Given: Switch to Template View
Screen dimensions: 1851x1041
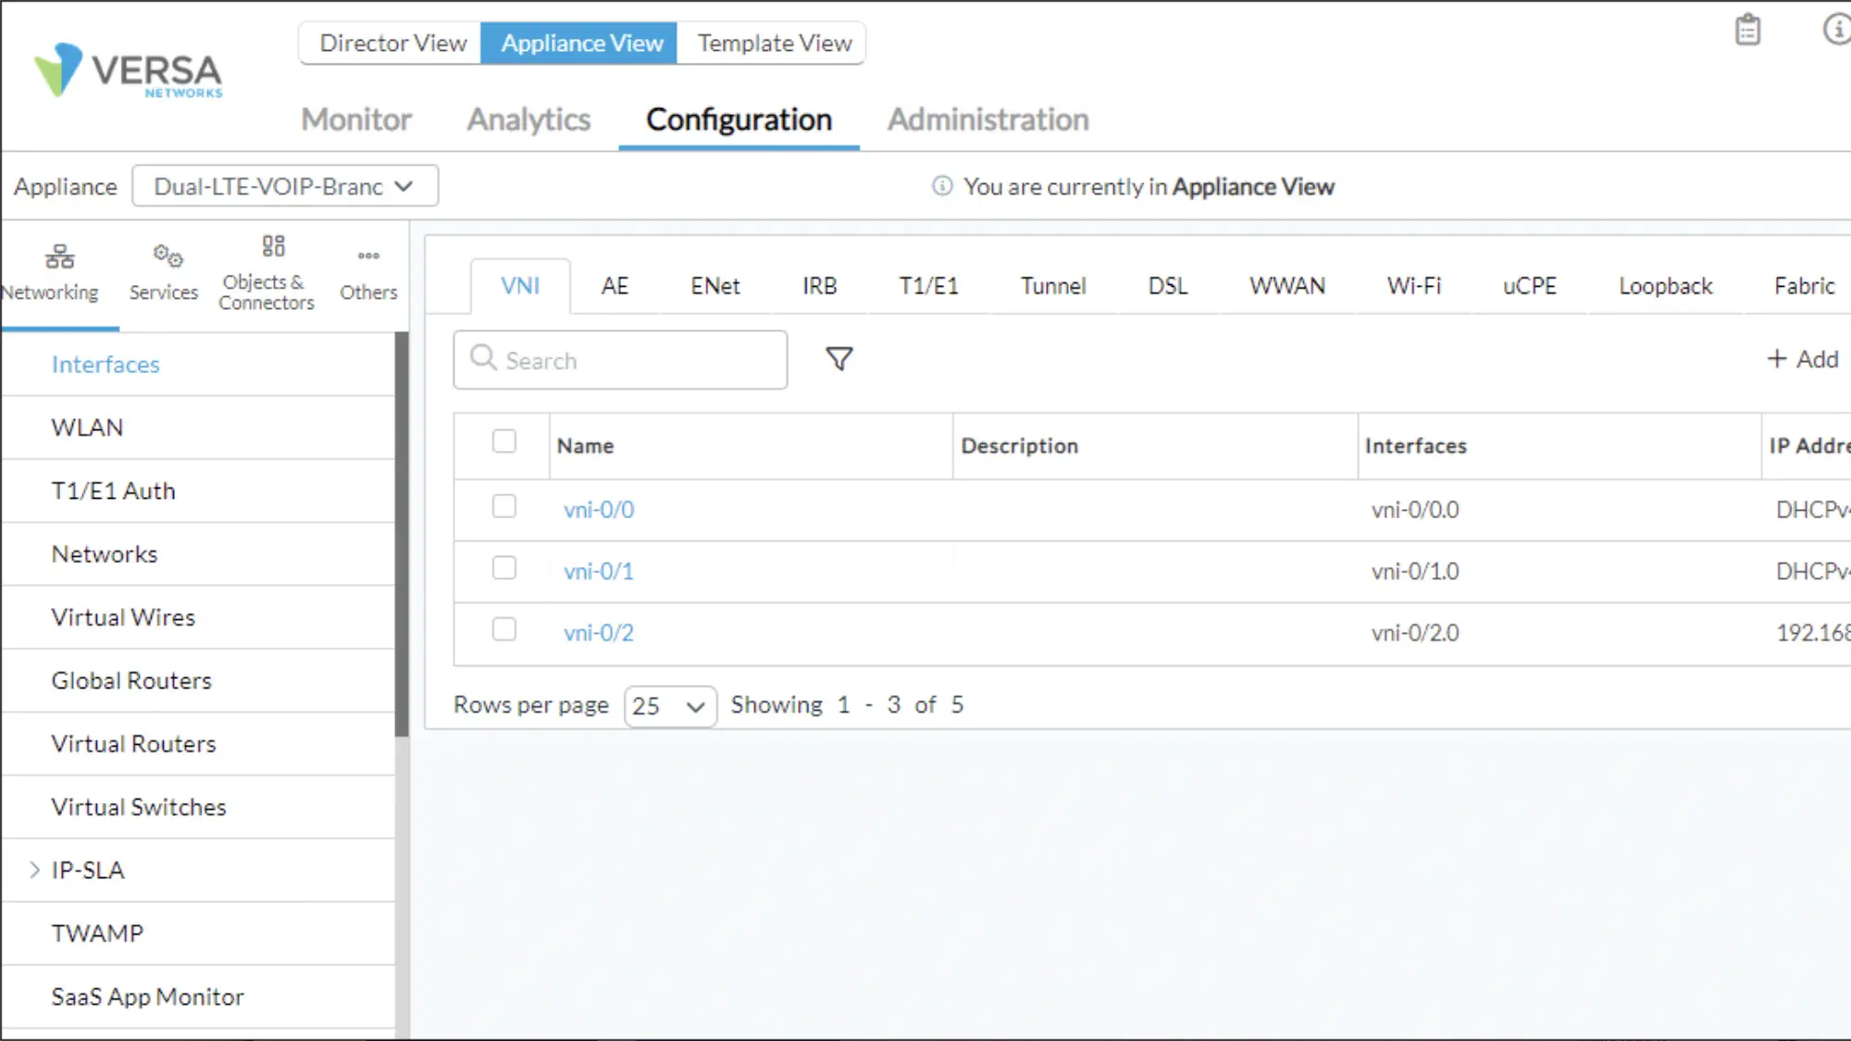Looking at the screenshot, I should (774, 43).
